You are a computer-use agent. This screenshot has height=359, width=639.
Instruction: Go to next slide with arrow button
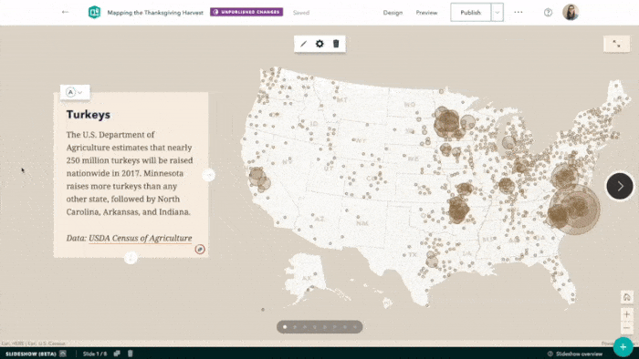point(620,186)
